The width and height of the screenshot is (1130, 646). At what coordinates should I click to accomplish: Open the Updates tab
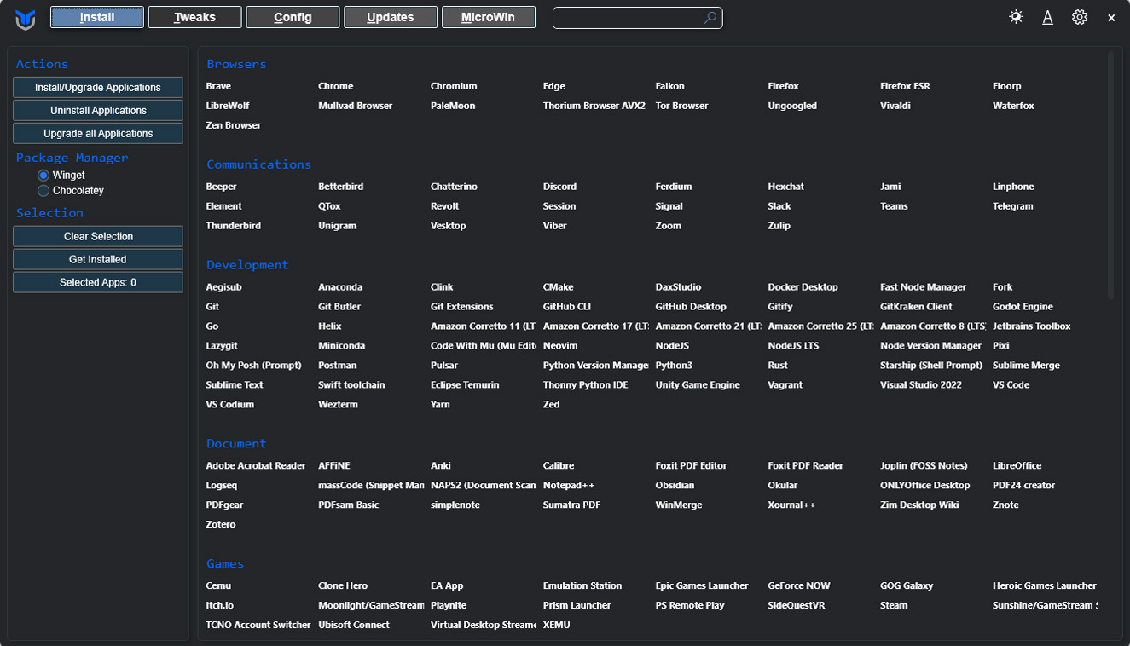click(x=391, y=17)
